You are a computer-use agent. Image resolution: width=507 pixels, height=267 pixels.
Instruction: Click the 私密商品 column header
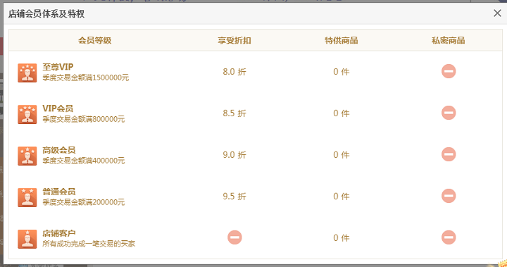tap(449, 40)
